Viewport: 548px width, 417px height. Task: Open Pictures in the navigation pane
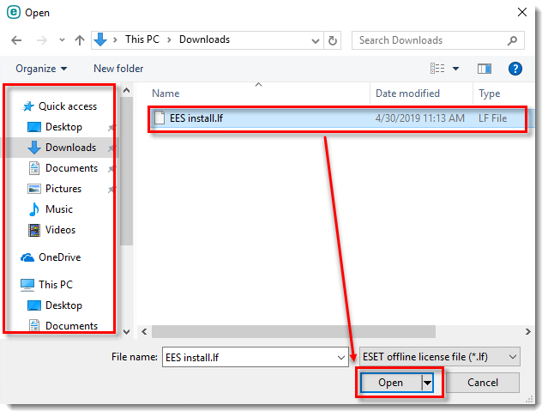click(x=63, y=189)
